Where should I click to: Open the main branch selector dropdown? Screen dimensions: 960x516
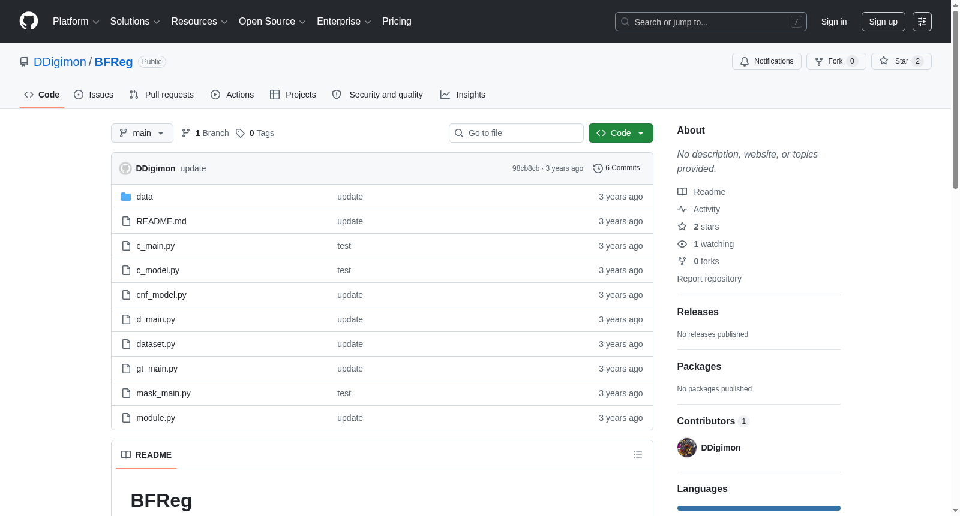pyautogui.click(x=142, y=133)
